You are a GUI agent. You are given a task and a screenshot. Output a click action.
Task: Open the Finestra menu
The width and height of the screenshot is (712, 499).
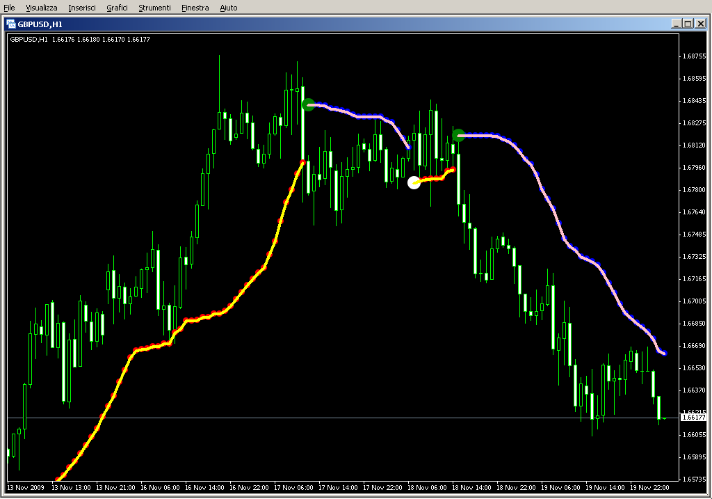click(195, 8)
